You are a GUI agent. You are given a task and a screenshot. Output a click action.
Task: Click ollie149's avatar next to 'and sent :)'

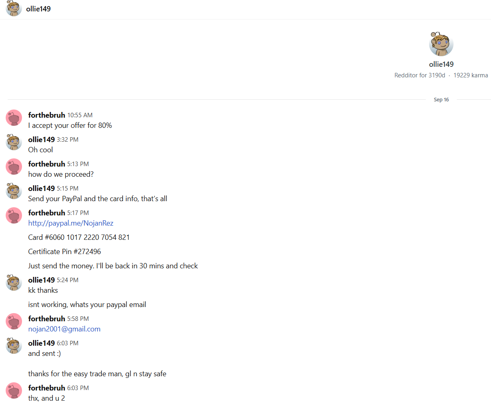pos(14,346)
